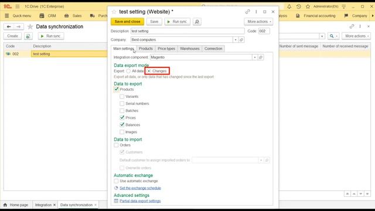Star the Data synchronization page

click(x=30, y=26)
